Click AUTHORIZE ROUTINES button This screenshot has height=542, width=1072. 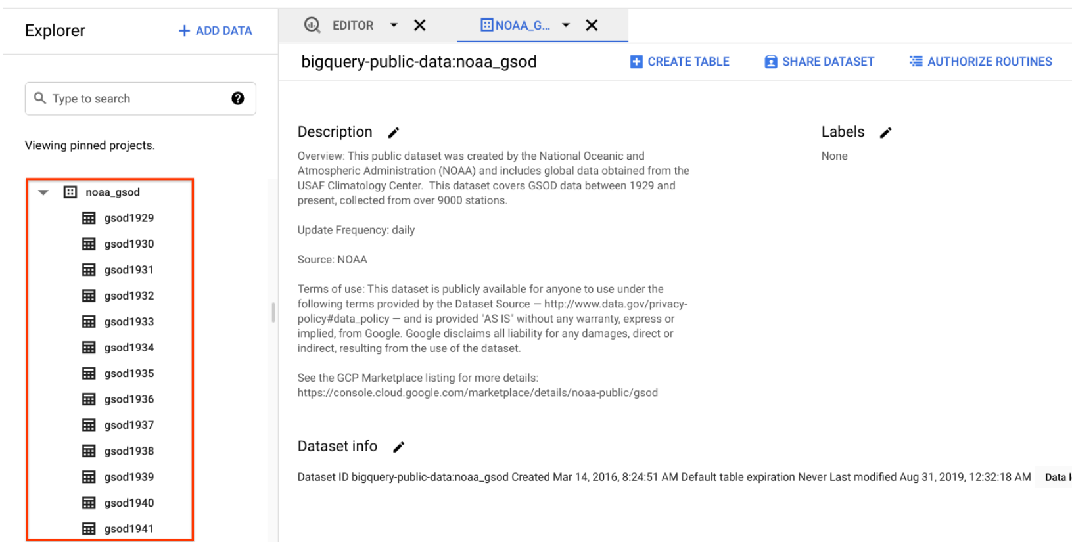981,62
